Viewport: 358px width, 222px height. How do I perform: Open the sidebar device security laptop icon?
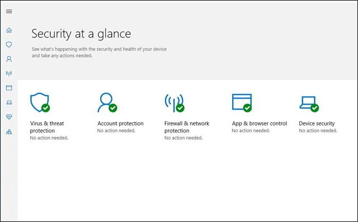coord(9,102)
